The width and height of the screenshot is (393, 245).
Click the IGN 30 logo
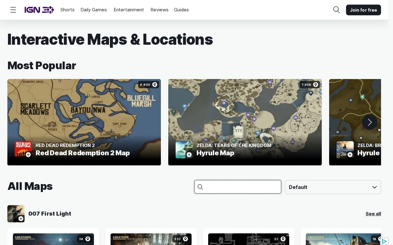(x=39, y=10)
